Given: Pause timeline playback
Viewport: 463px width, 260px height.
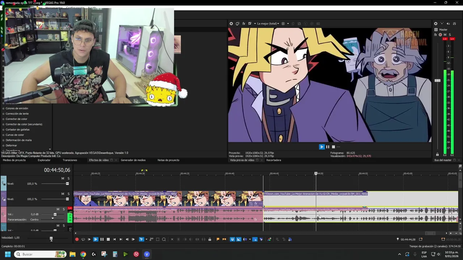Looking at the screenshot, I should click(102, 239).
